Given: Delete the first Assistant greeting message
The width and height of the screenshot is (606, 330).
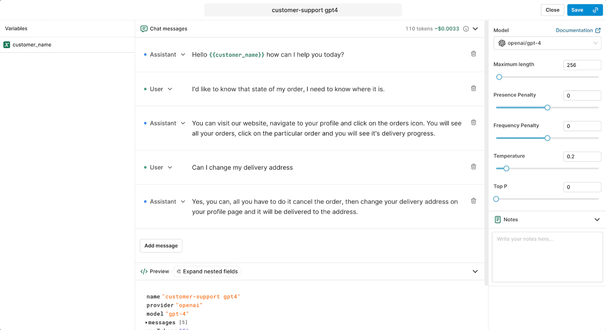Looking at the screenshot, I should click(473, 54).
